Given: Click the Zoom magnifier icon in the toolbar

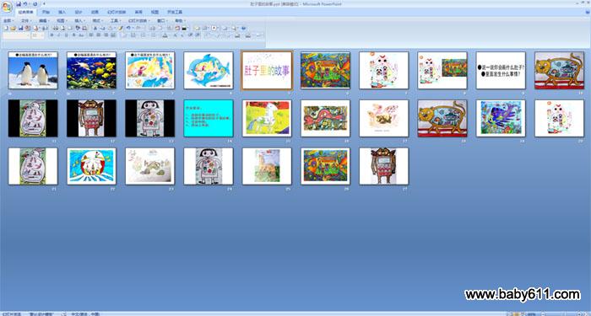Looking at the screenshot, I should coord(234,28).
